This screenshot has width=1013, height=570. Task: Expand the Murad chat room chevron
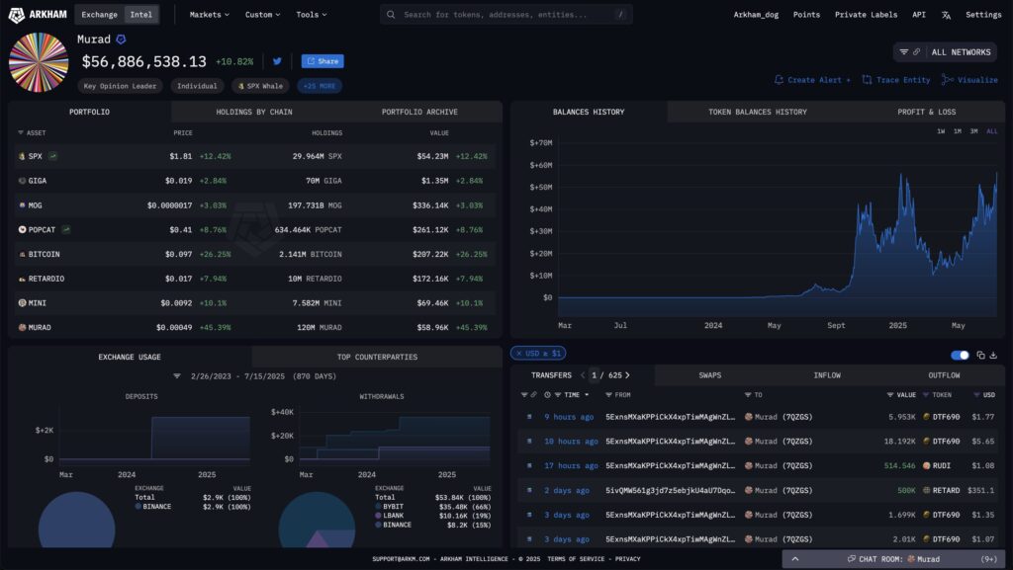pos(795,559)
